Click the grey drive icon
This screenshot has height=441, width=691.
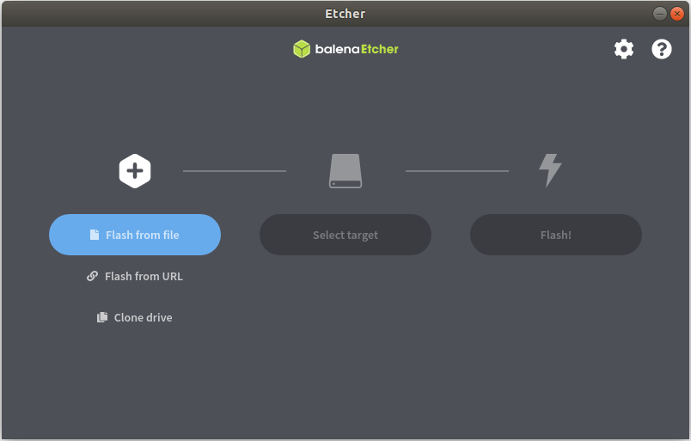(345, 171)
